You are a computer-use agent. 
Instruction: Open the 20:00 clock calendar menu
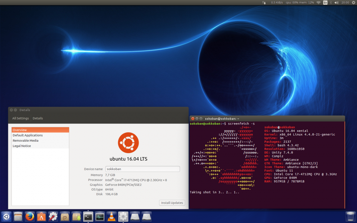click(345, 2)
